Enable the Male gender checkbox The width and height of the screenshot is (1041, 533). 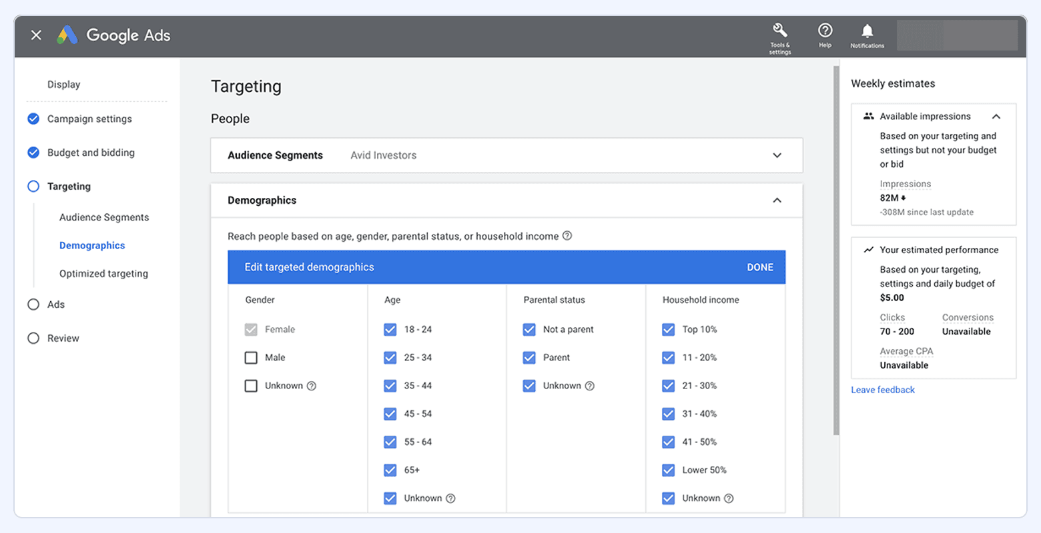(251, 358)
